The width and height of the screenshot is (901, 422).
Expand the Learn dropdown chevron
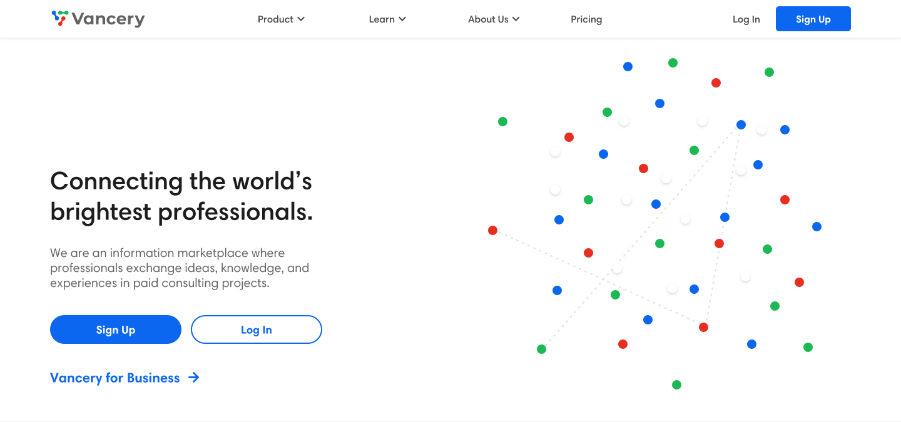point(402,19)
